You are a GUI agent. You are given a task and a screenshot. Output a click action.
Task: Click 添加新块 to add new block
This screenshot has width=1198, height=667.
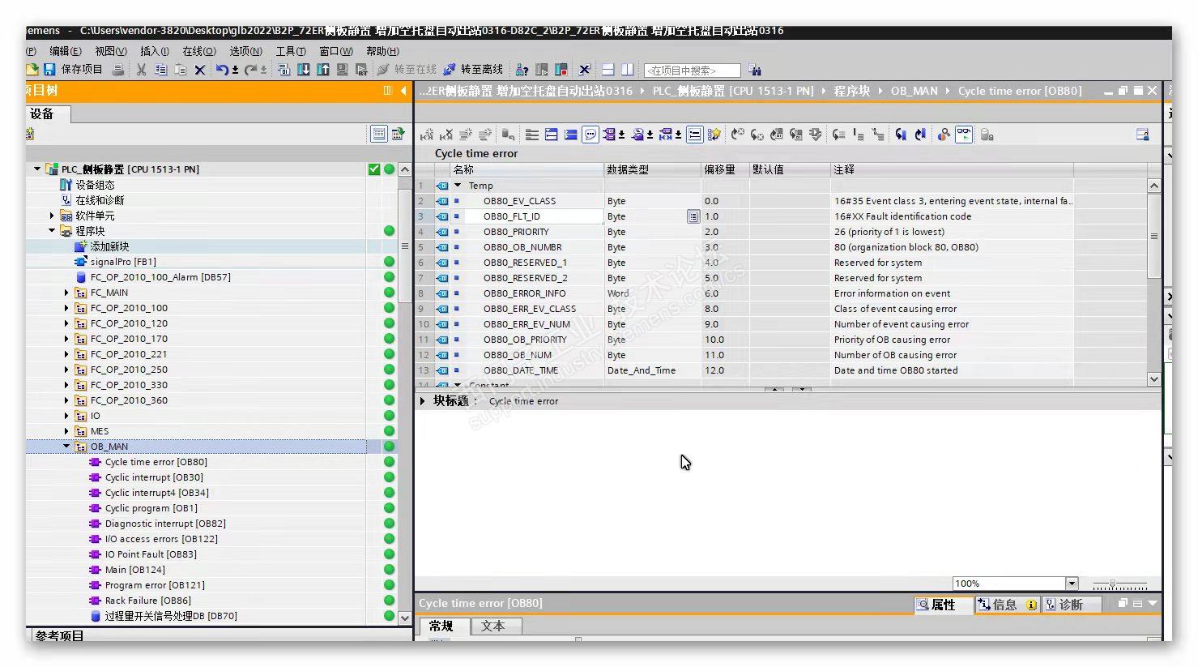[109, 246]
